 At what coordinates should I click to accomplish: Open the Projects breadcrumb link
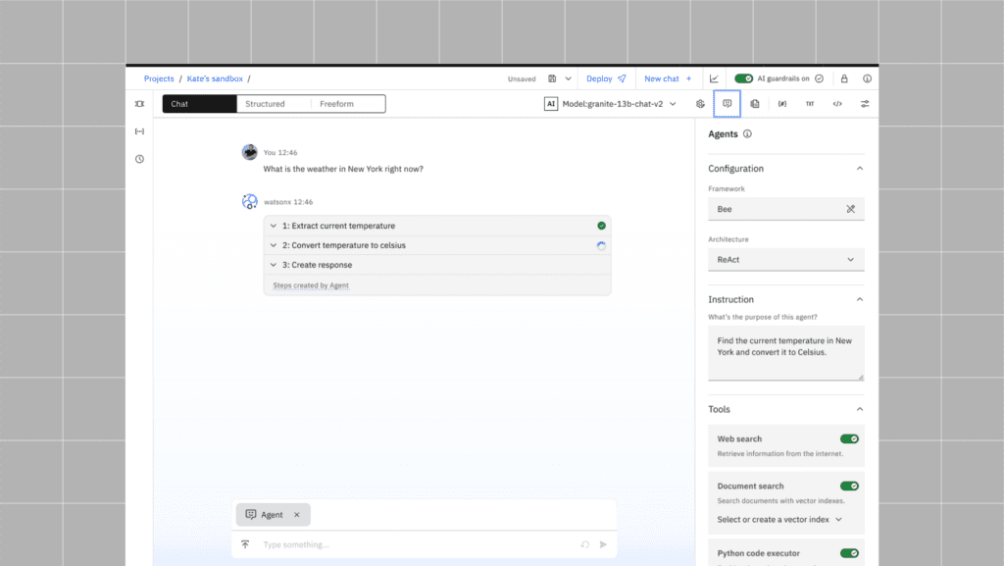pyautogui.click(x=159, y=78)
